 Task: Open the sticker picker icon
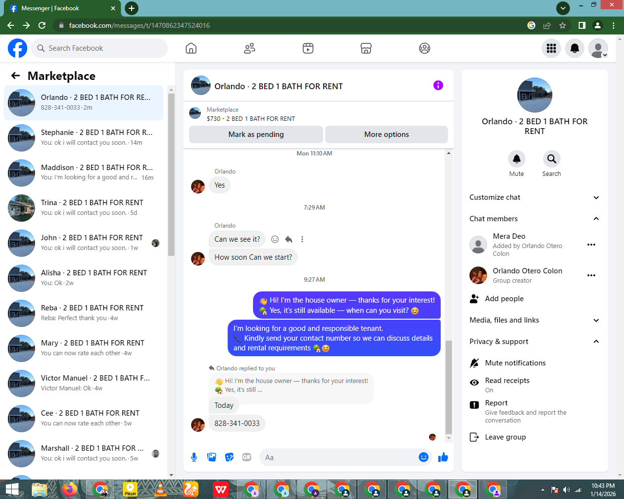[229, 457]
